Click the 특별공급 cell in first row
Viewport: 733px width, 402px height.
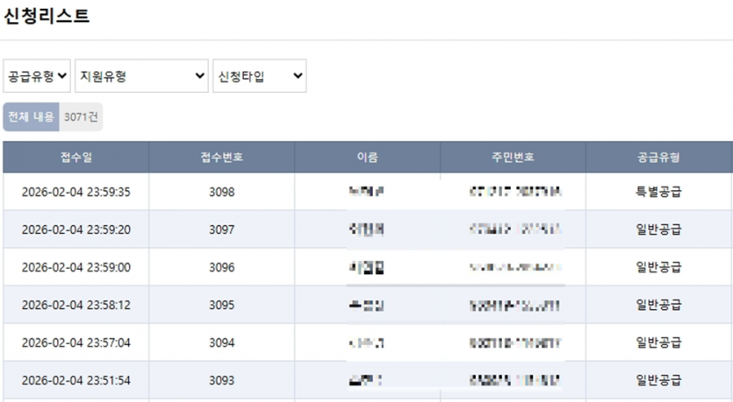tap(658, 192)
